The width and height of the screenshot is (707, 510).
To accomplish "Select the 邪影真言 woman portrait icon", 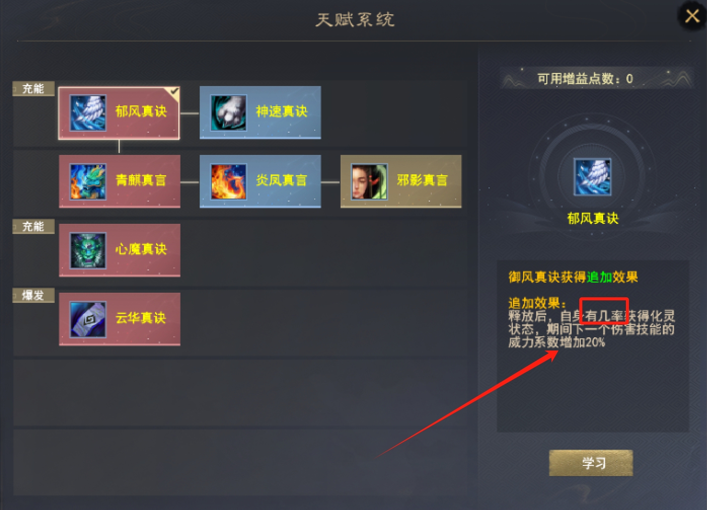I will pos(369,181).
